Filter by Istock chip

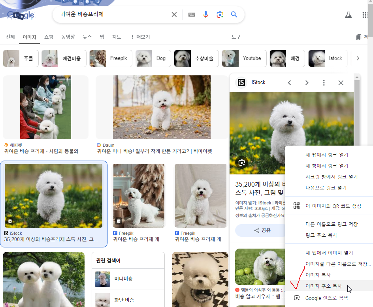[328, 58]
